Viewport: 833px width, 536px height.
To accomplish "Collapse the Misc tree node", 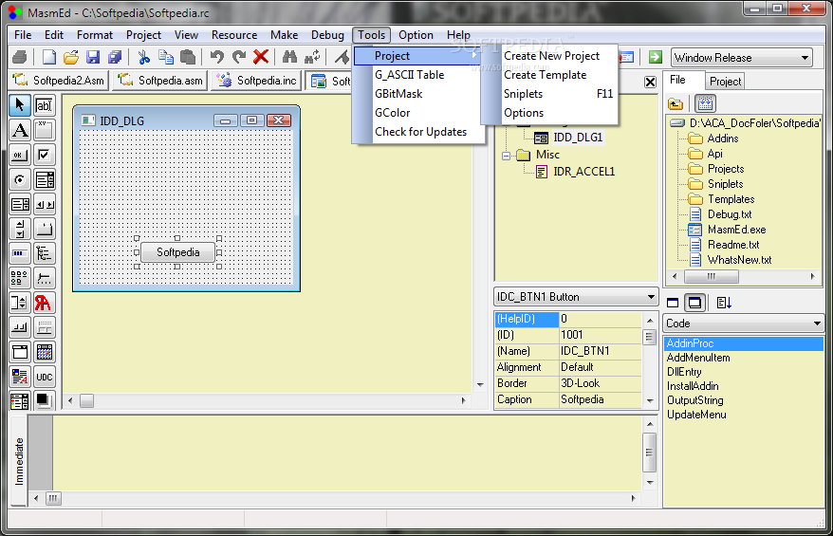I will coord(507,156).
